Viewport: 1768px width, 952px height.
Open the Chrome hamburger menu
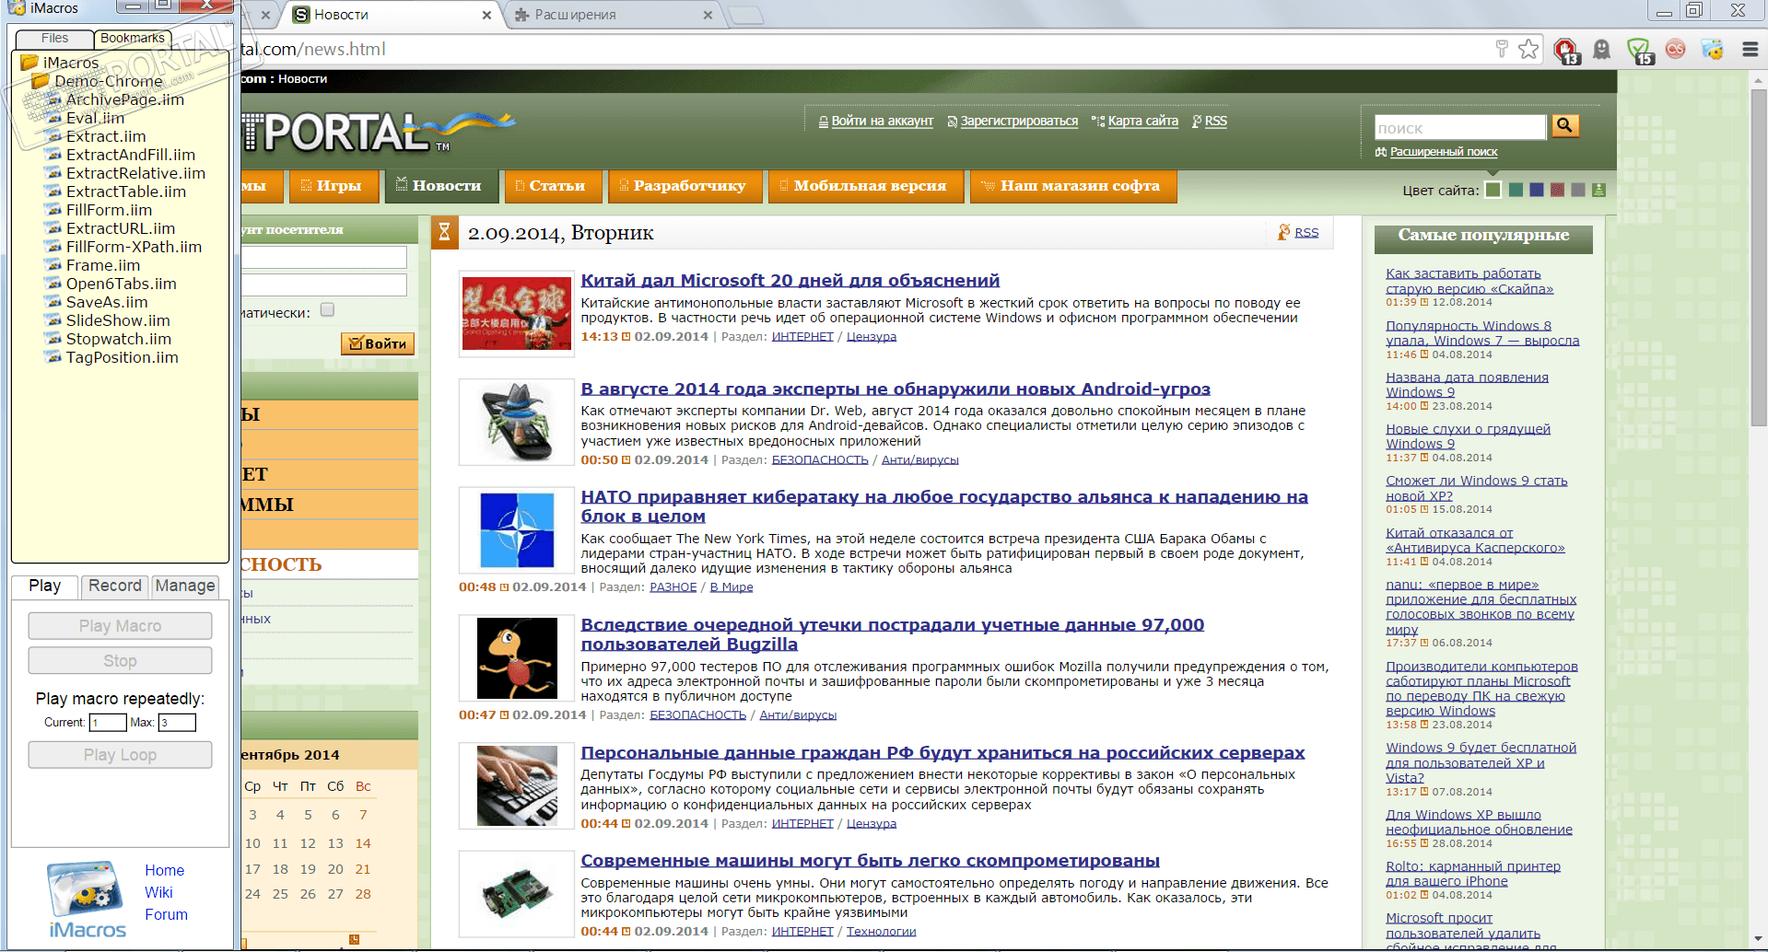point(1750,50)
